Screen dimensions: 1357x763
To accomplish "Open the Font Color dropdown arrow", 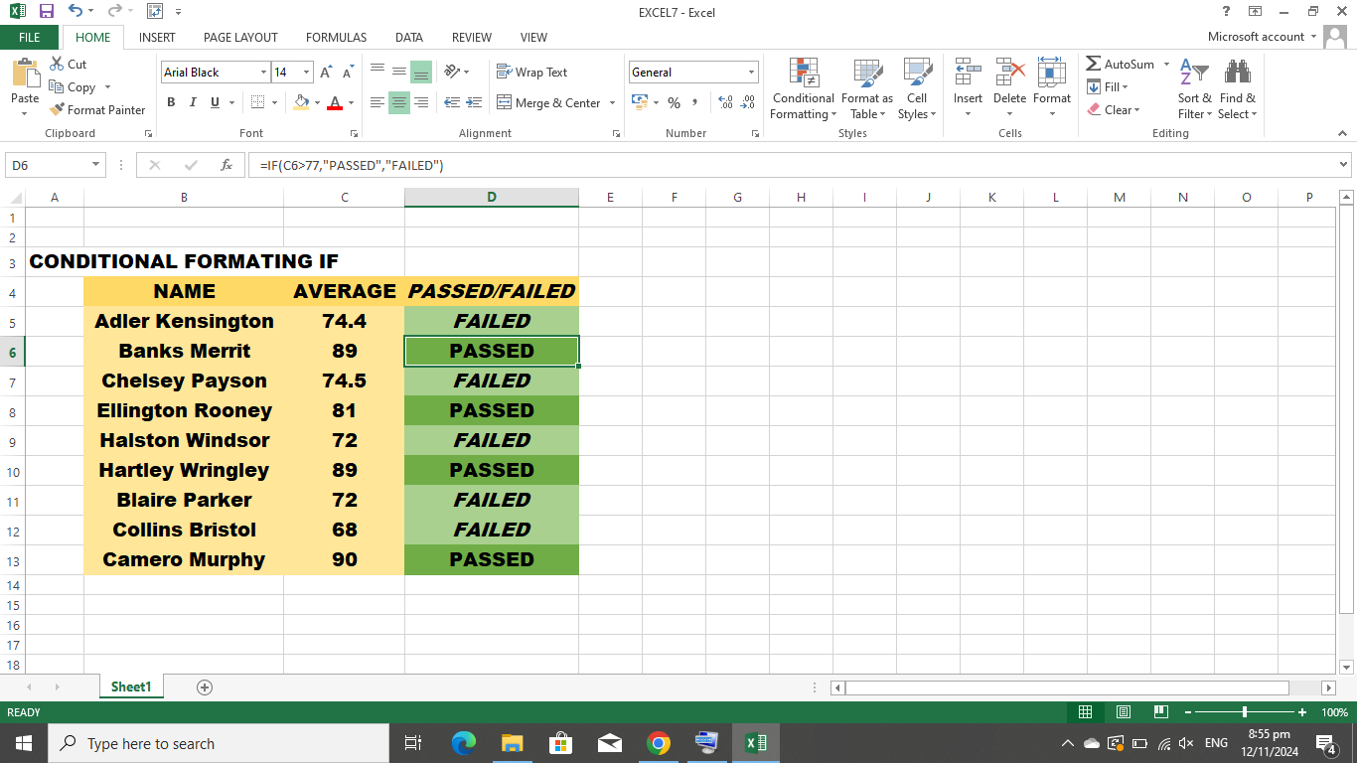I will point(351,102).
